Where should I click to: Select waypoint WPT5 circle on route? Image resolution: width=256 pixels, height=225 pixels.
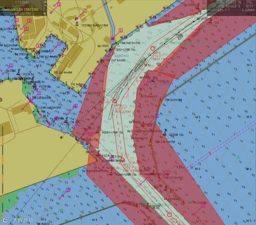pyautogui.click(x=122, y=160)
